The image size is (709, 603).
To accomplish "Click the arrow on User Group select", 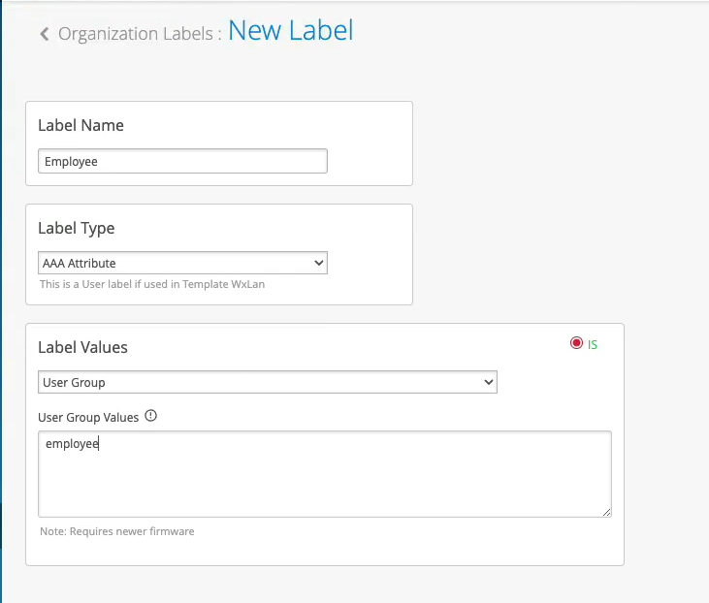I will point(488,382).
